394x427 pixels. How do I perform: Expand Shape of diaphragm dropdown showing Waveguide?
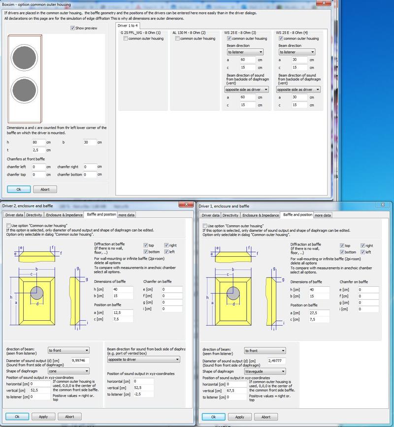tap(265, 372)
